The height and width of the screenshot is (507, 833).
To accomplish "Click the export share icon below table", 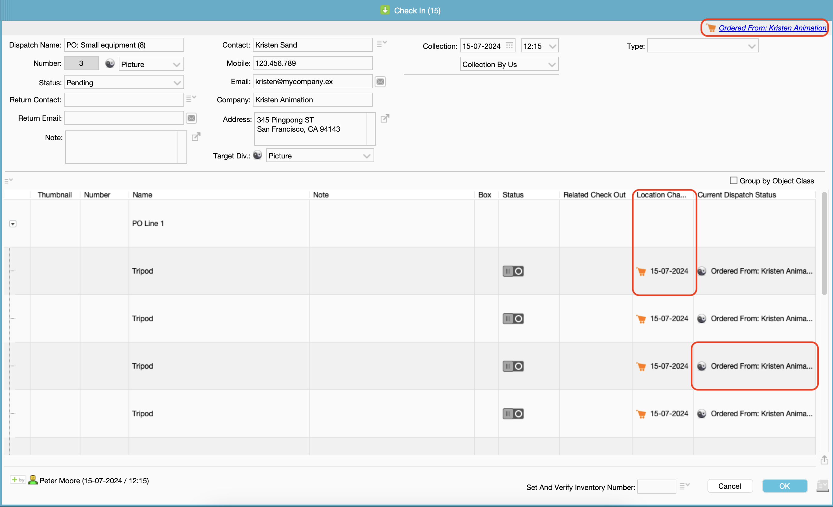I will 824,460.
